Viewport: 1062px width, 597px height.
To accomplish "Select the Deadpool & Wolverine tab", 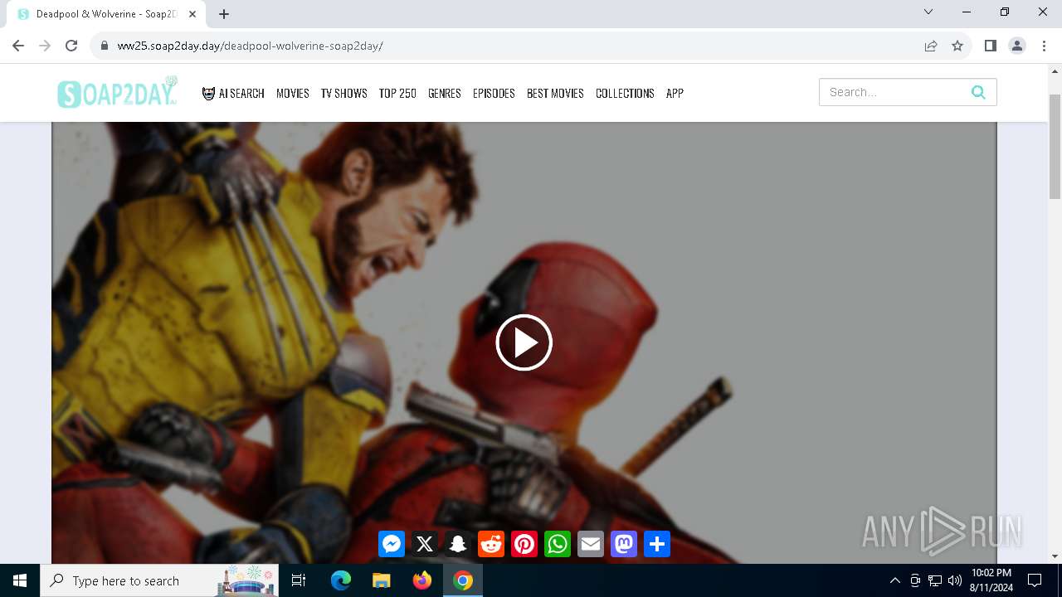I will coord(106,14).
